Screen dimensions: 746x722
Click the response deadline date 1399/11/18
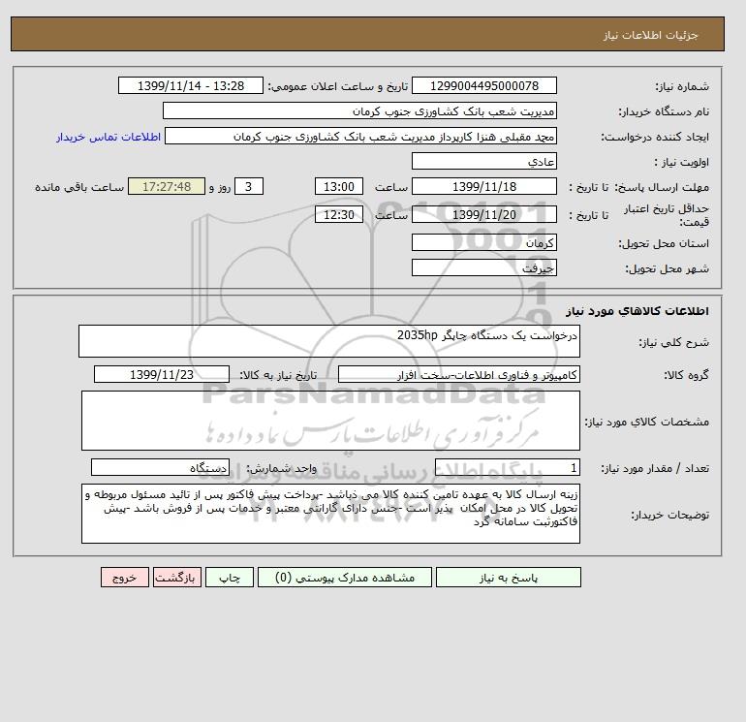(x=483, y=187)
